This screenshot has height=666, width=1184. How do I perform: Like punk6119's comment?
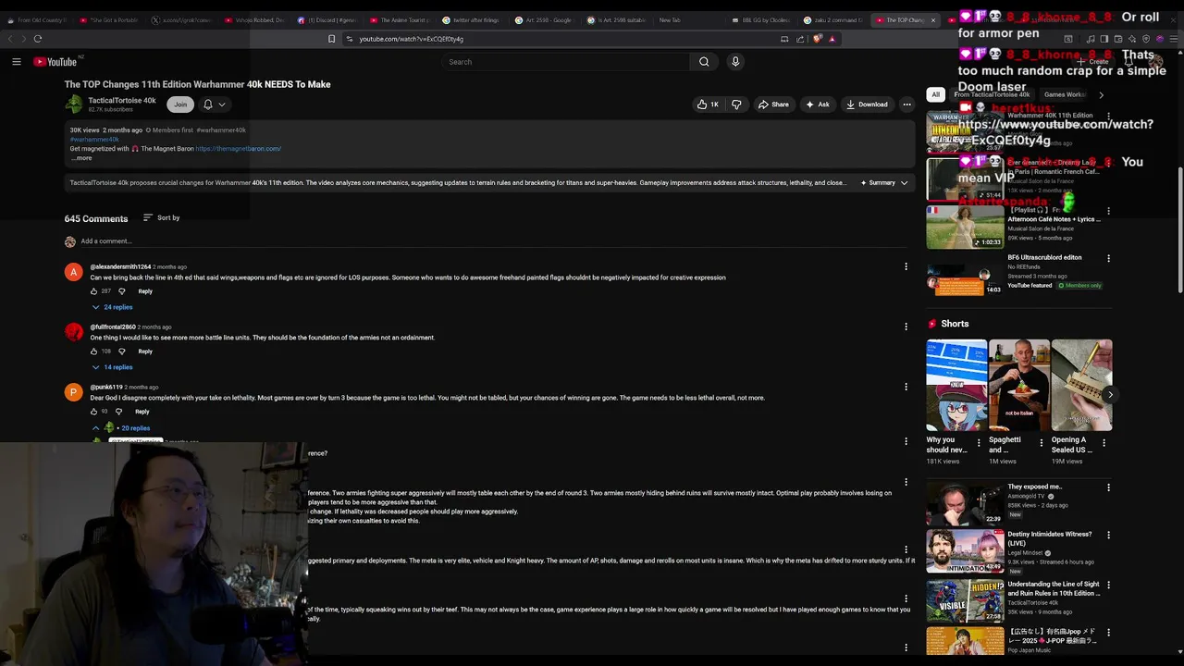coord(93,412)
